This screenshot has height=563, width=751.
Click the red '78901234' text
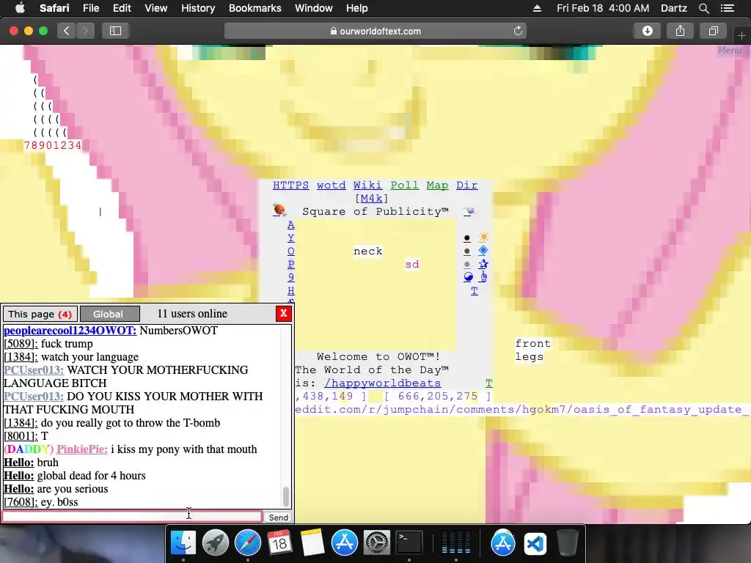(53, 145)
